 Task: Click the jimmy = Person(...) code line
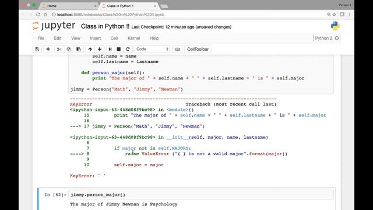tap(127, 89)
